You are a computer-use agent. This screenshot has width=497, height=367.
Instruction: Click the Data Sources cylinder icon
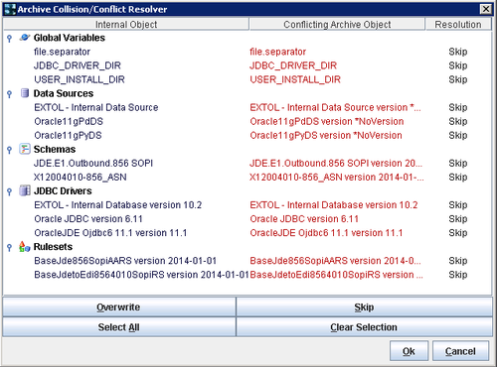click(25, 93)
